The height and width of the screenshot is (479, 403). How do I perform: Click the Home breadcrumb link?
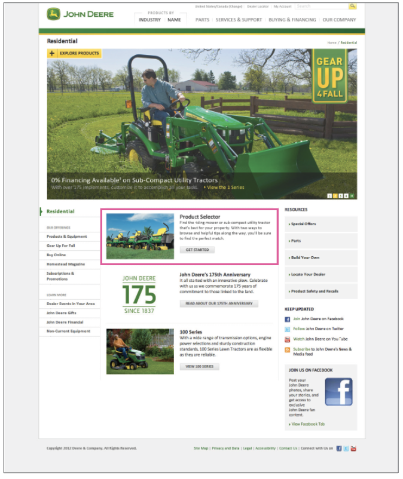[332, 43]
